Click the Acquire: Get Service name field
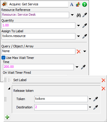The width and height of the screenshot is (107, 122). coord(38,4)
